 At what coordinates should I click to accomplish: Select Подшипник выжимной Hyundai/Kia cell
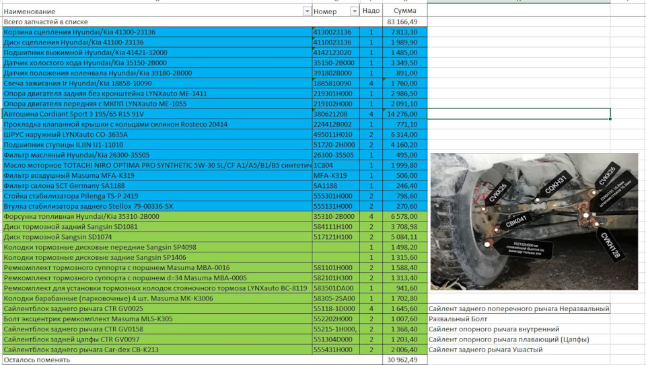point(157,53)
